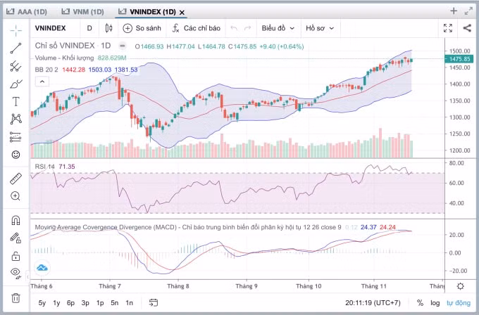This screenshot has height=315, width=479.
Task: Select the trend line drawing tool
Action: 16,49
